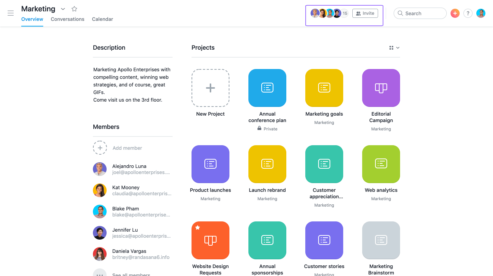Open the Marketing team name dropdown
Image resolution: width=493 pixels, height=276 pixels.
point(63,8)
